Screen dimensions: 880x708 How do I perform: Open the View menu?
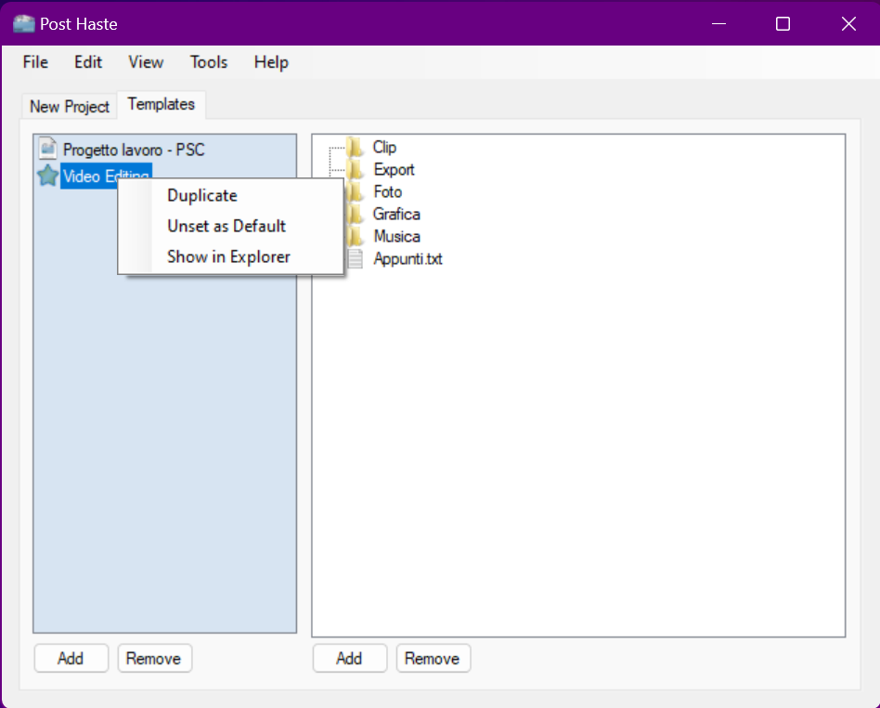tap(146, 62)
